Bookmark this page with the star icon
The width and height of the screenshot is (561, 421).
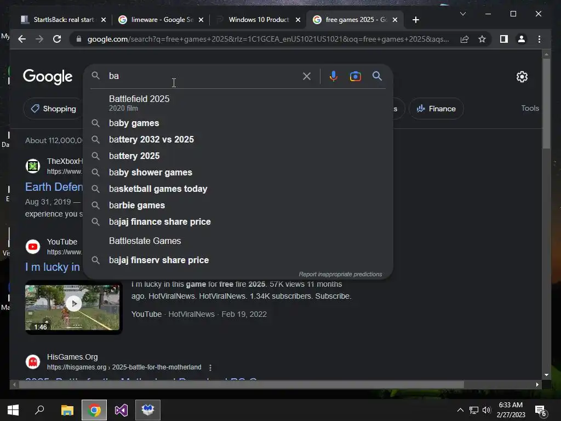[482, 39]
